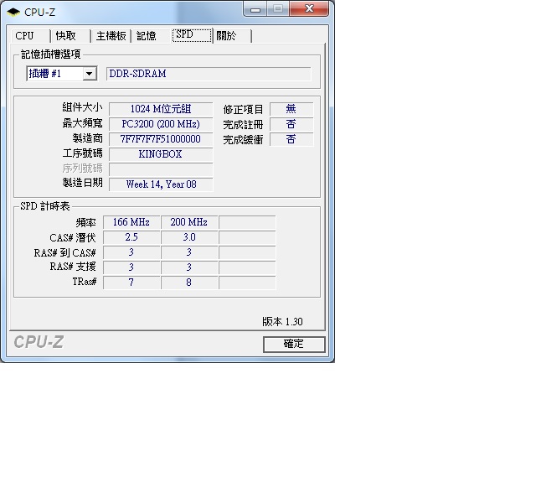Screen dimensions: 541x493
Task: Click the 版本 1.30 version text
Action: pyautogui.click(x=282, y=322)
